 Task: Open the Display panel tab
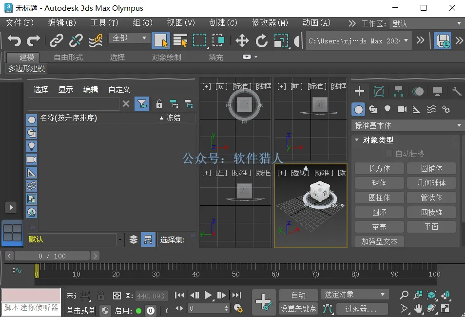click(437, 91)
